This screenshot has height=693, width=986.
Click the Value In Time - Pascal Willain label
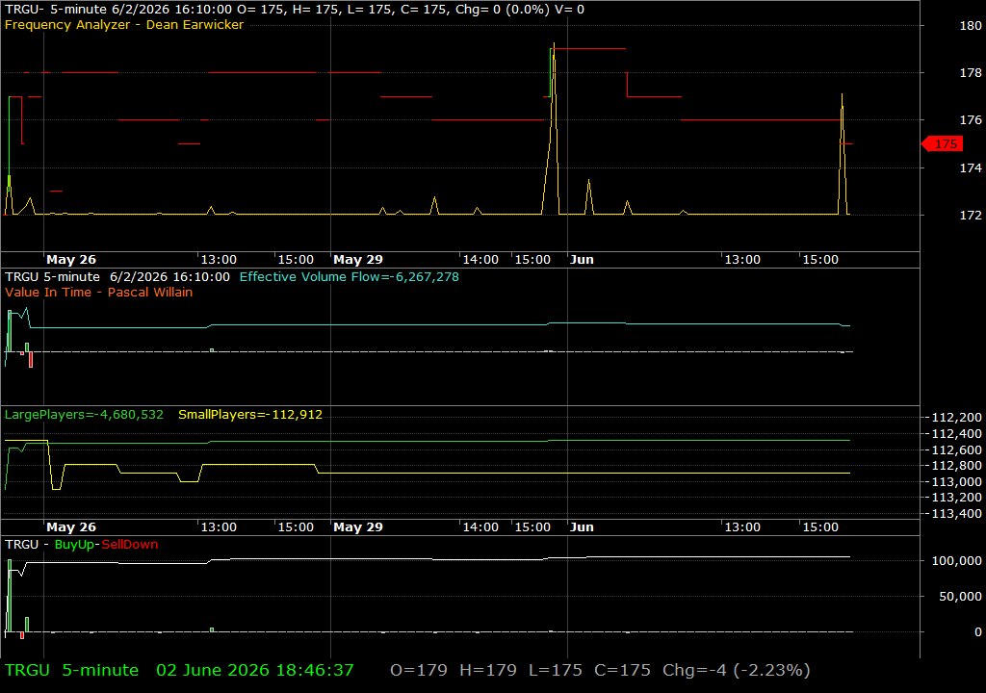pyautogui.click(x=99, y=292)
